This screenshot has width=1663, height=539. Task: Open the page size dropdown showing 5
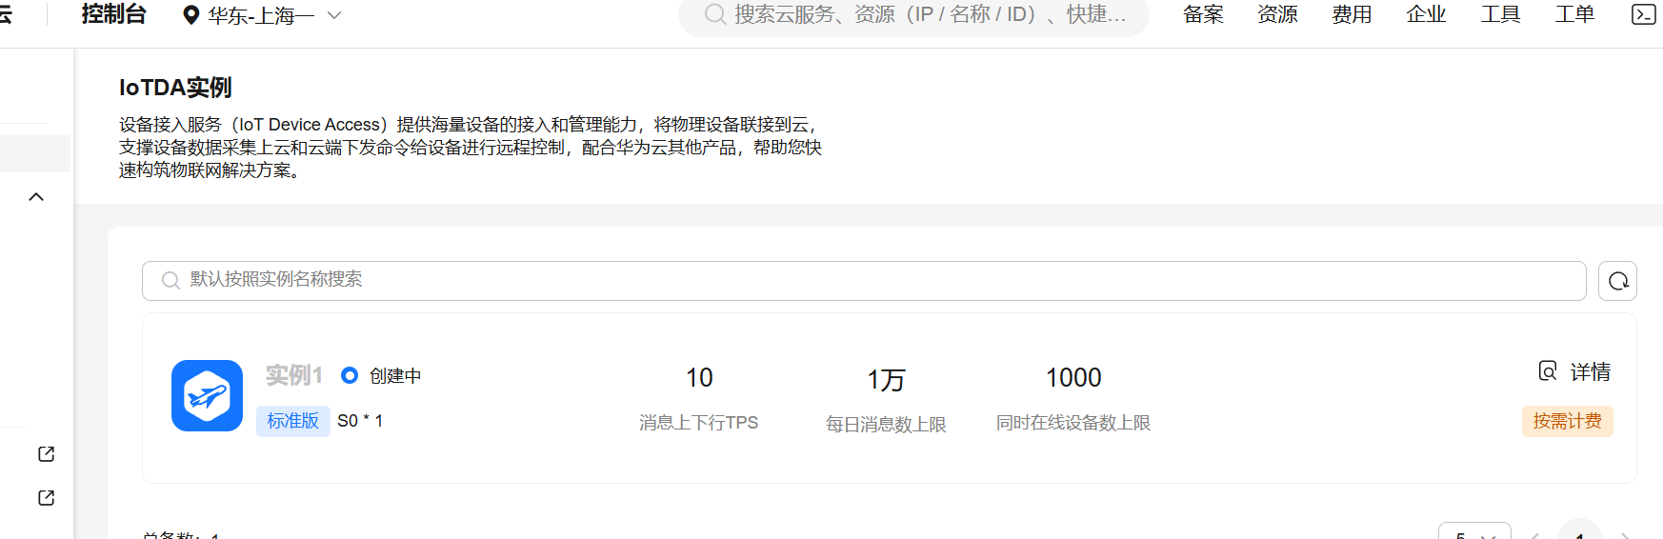click(x=1474, y=531)
